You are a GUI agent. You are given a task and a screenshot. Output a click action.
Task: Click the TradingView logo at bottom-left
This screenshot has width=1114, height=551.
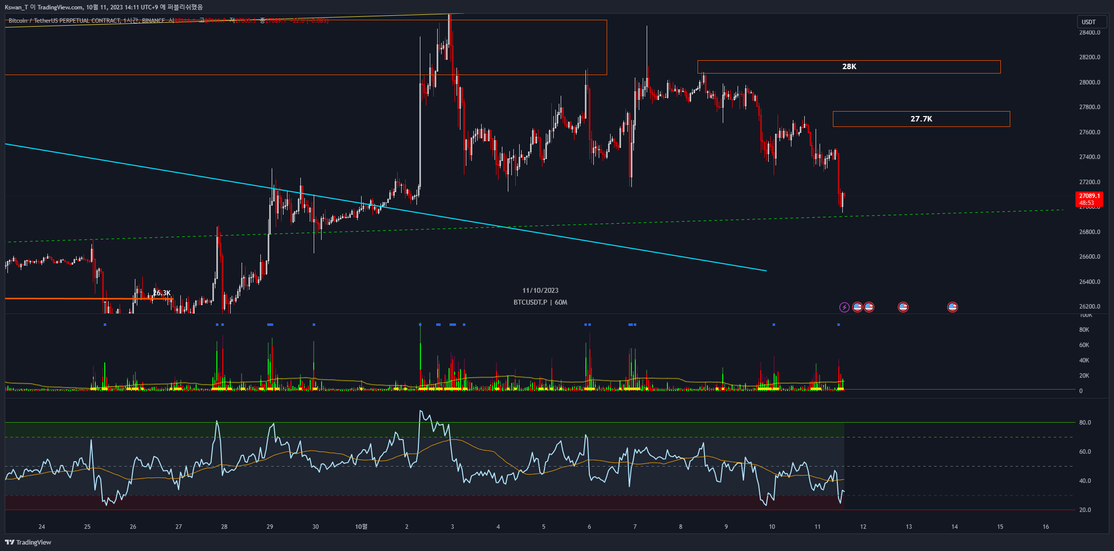[28, 542]
